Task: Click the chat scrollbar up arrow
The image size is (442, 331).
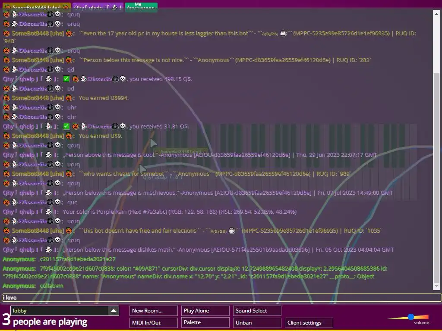Action: pyautogui.click(x=436, y=13)
